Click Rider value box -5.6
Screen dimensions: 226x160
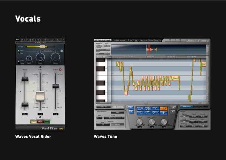[40, 114]
